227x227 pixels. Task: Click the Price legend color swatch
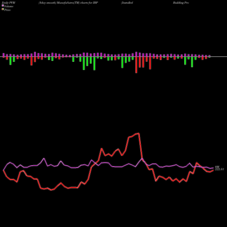coord(3,10)
